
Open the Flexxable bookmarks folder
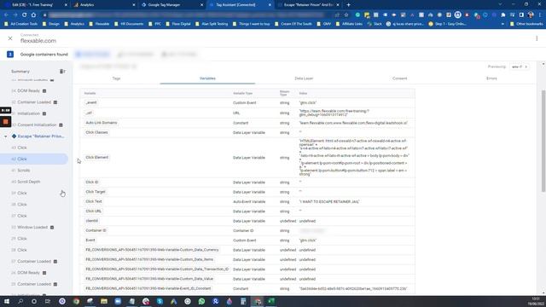[99, 24]
